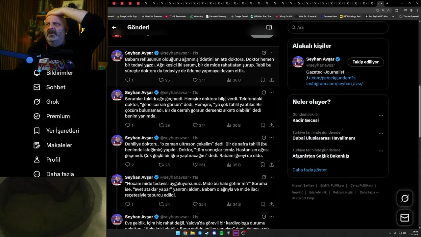Open Yer İşaretleri bookmarks in sidebar

56,131
